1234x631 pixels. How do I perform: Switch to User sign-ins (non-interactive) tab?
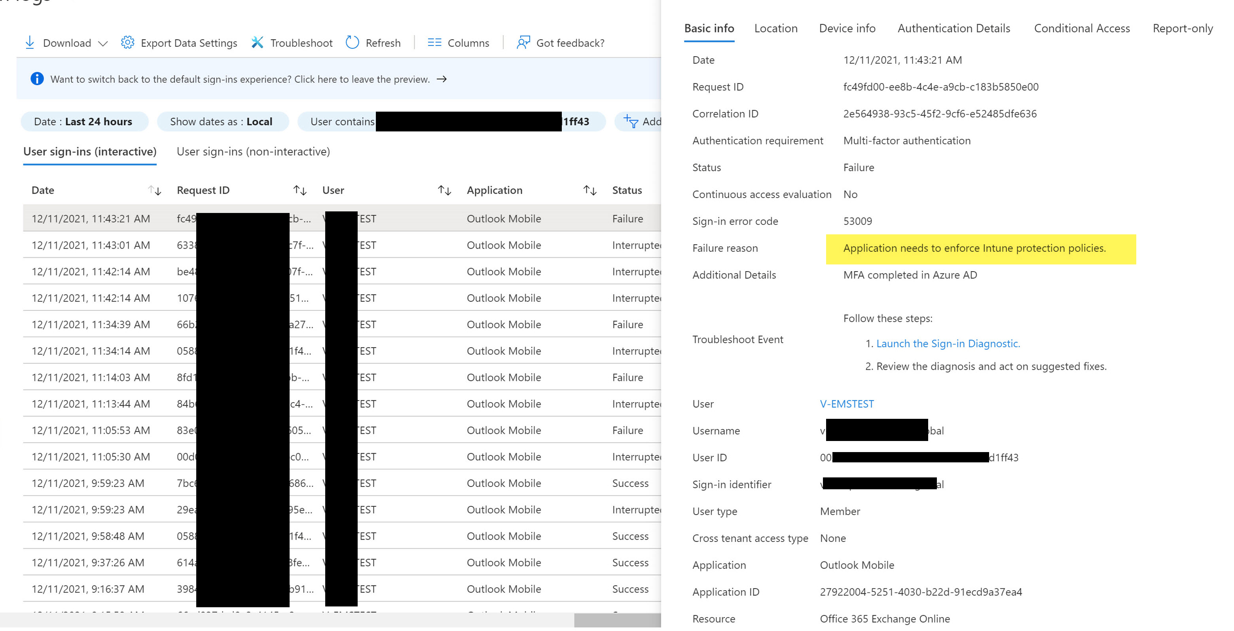coord(253,152)
